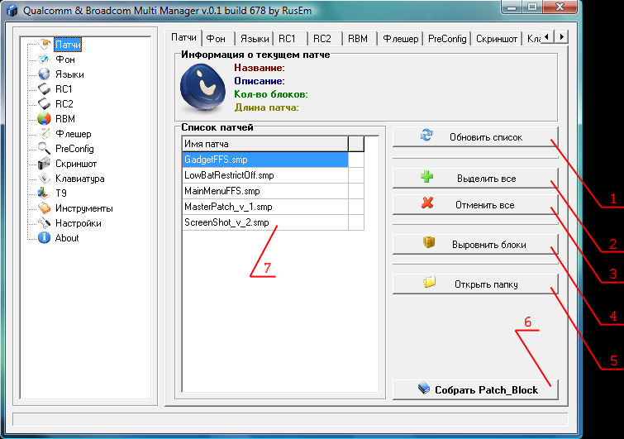The height and width of the screenshot is (439, 624).
Task: Select Инструменты item in the sidebar tree
Action: [83, 208]
